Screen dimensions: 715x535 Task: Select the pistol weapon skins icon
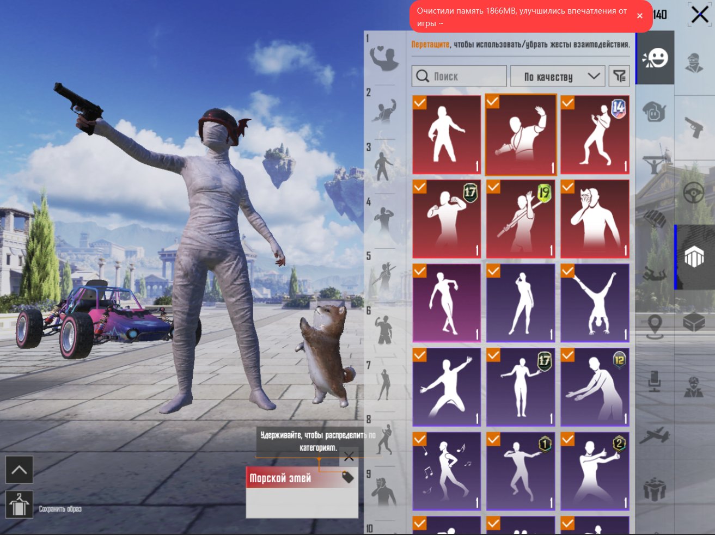[694, 128]
